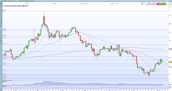Click the lower input field right of radio buttons
Image resolution: width=172 pixels, height=91 pixels.
pos(169,4)
